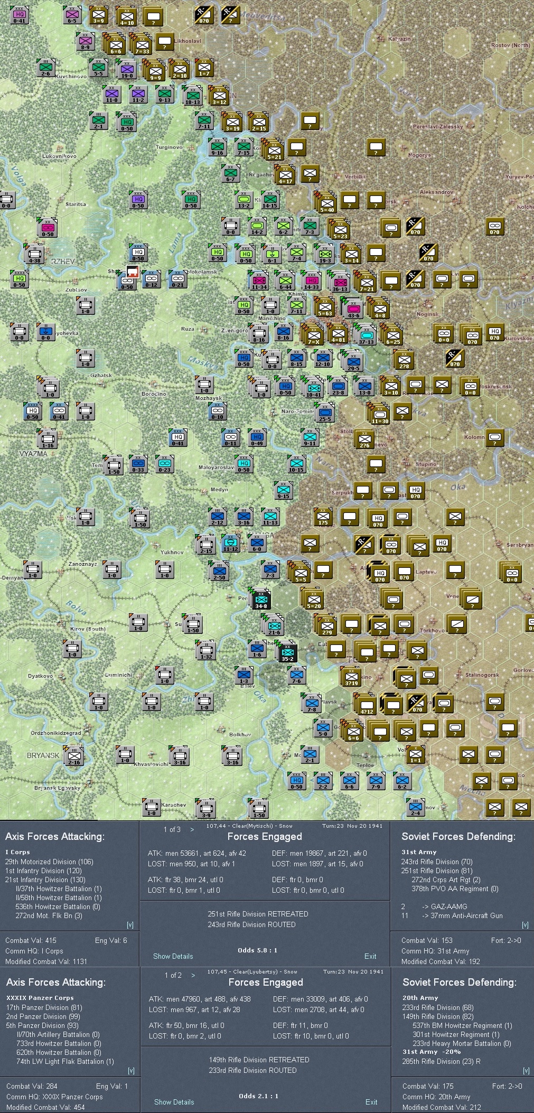Click the magenta 43-6 panzer counter
The height and width of the screenshot is (1113, 534).
[x=353, y=309]
